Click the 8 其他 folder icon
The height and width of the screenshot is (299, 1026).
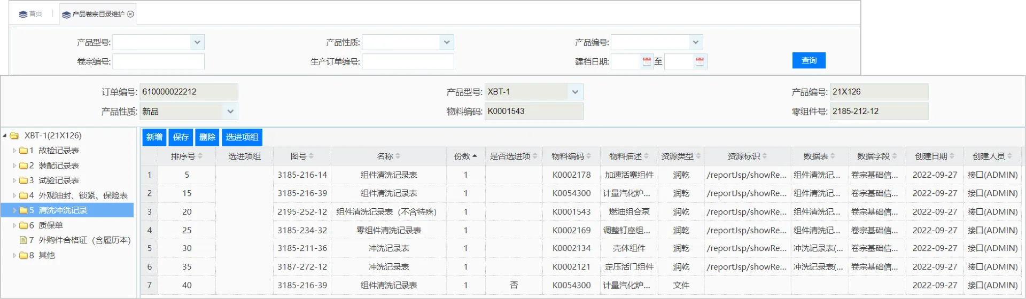coord(24,255)
